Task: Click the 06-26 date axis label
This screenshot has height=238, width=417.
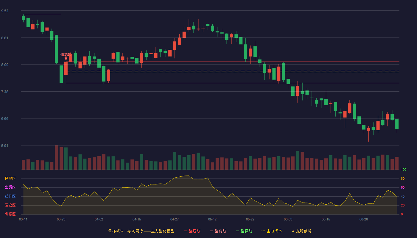Action: 364,219
